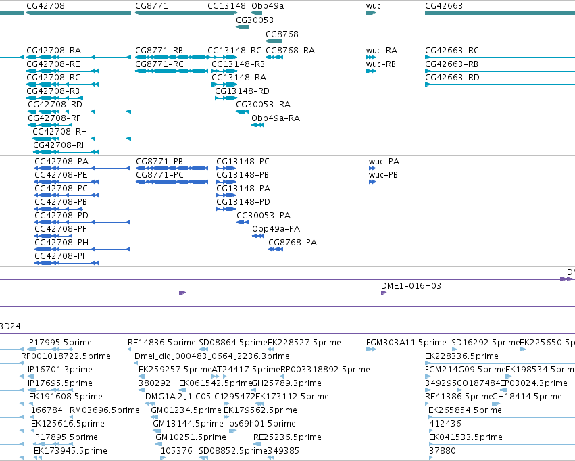Select protein CG30053-PA

pyautogui.click(x=264, y=216)
